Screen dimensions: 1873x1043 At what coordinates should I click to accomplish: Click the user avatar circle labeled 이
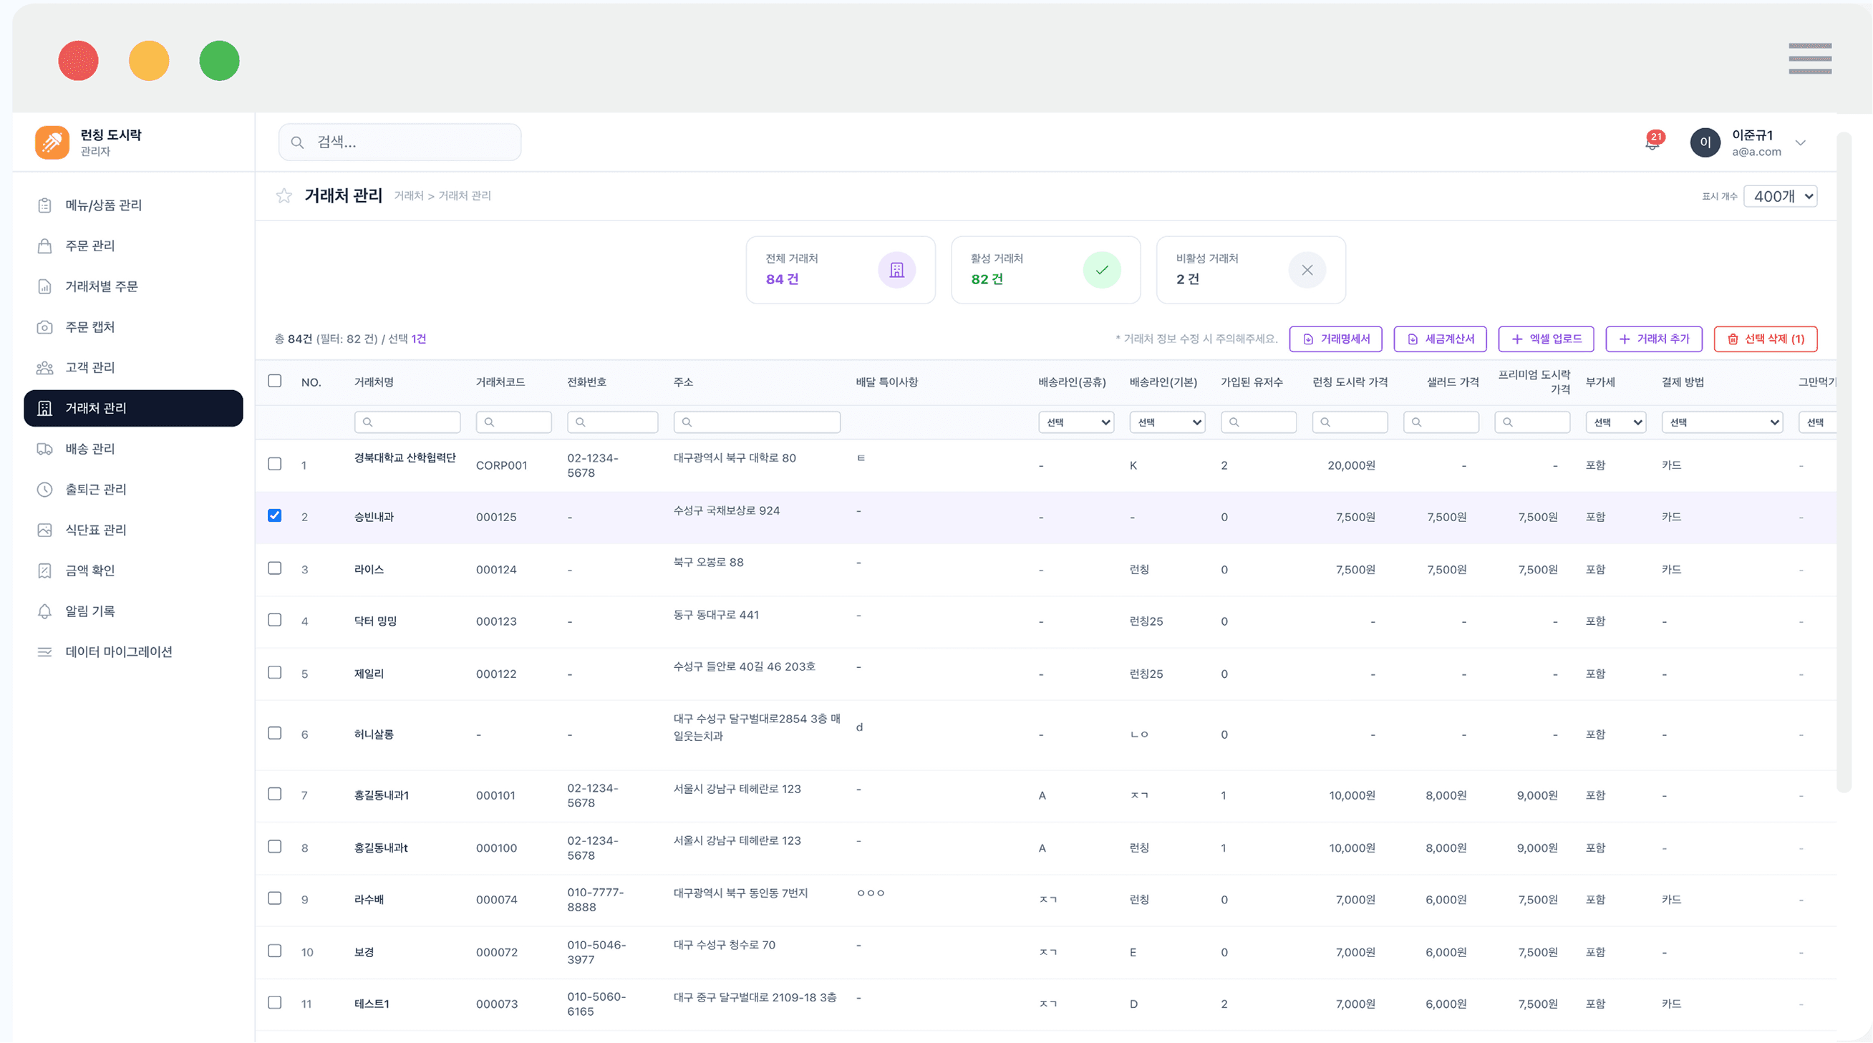[x=1705, y=142]
